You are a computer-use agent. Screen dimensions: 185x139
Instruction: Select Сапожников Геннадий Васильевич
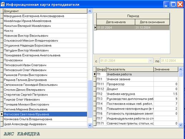pyautogui.click(x=45, y=85)
